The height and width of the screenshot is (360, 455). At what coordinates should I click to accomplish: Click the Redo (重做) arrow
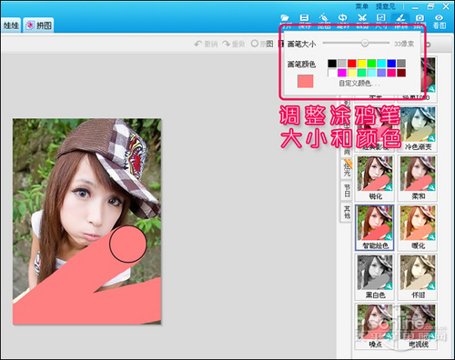[x=233, y=45]
